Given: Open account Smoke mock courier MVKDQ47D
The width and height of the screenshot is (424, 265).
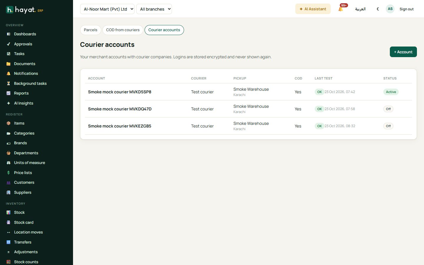Looking at the screenshot, I should pos(120,109).
